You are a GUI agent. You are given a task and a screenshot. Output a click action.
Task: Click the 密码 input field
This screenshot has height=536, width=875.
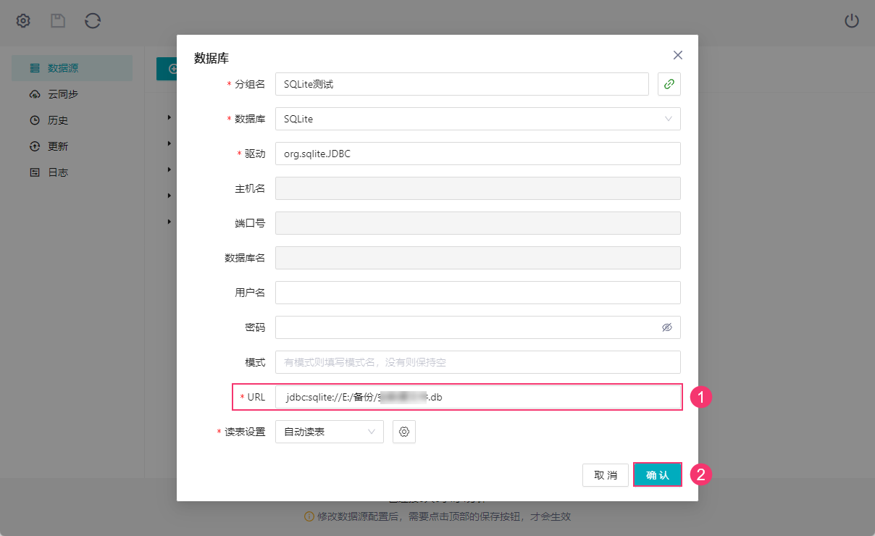pyautogui.click(x=478, y=327)
